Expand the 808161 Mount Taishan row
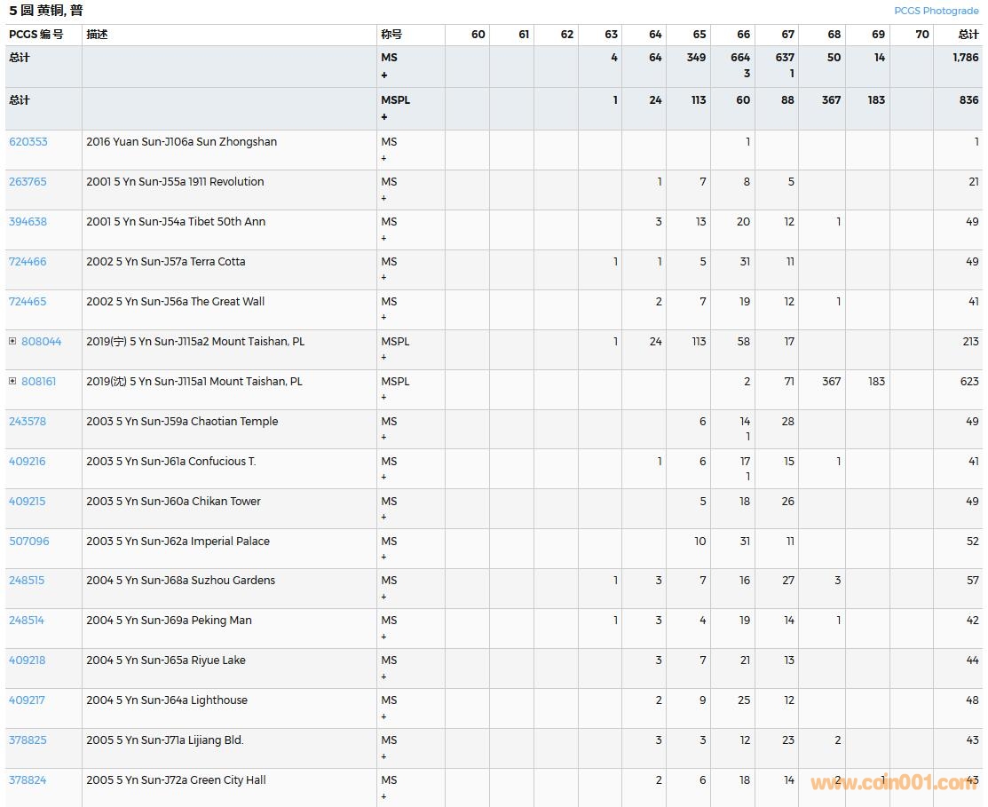The width and height of the screenshot is (988, 807). 12,382
